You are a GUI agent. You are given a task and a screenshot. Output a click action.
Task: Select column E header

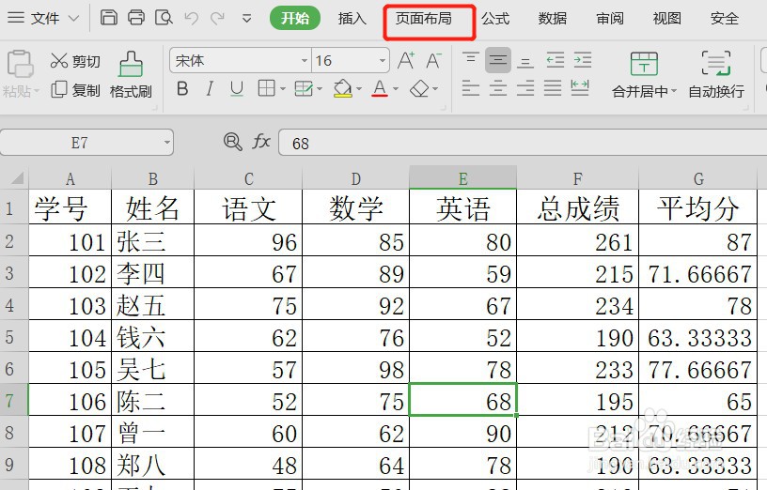[x=462, y=177]
